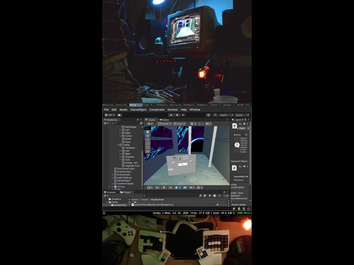Select the Hand view tool
Image resolution: width=354 pixels, height=265 pixels.
(x=148, y=131)
